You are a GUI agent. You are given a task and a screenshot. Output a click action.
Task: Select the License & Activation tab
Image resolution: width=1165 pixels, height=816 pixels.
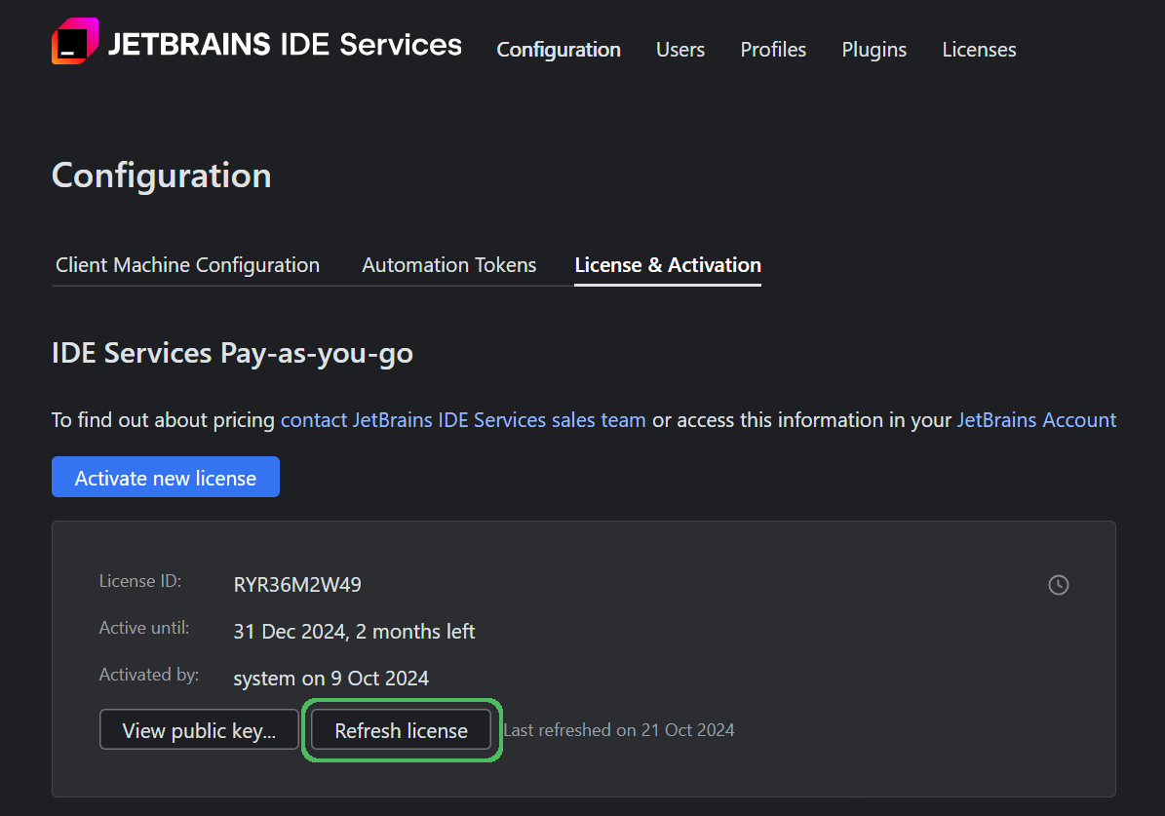[x=668, y=264]
